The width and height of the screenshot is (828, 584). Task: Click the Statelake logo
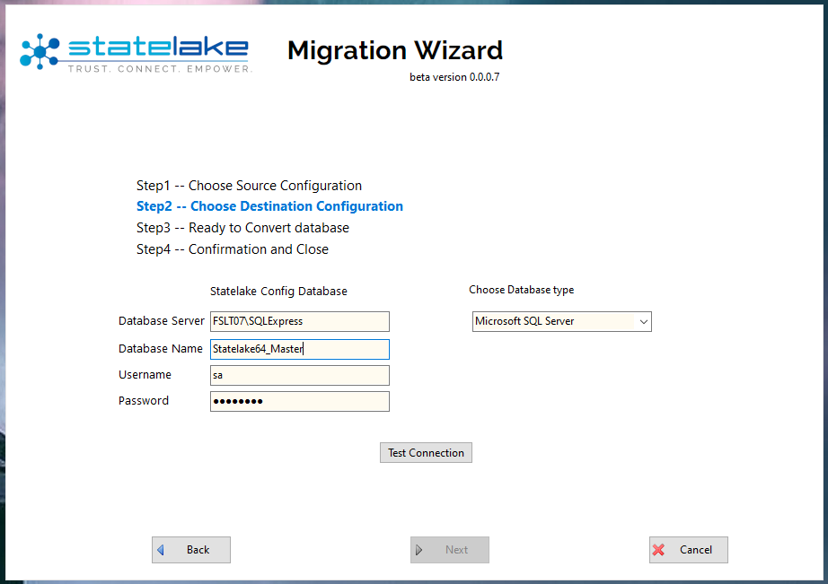(x=136, y=53)
